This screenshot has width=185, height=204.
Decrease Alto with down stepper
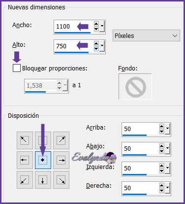[x=96, y=49]
